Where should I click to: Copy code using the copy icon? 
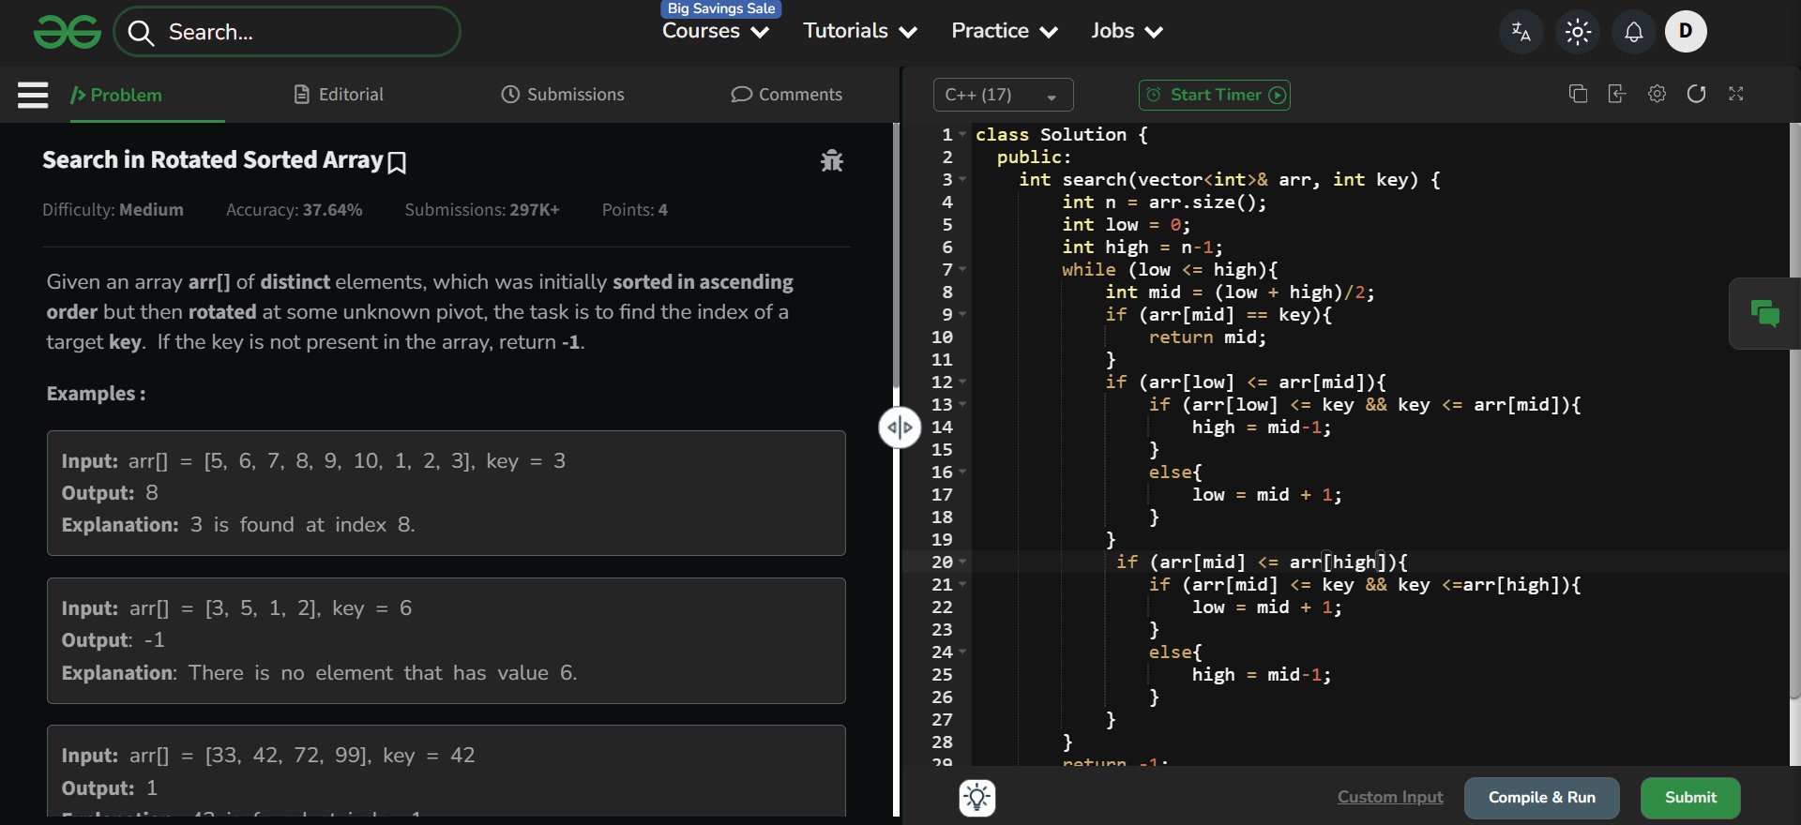click(x=1578, y=94)
